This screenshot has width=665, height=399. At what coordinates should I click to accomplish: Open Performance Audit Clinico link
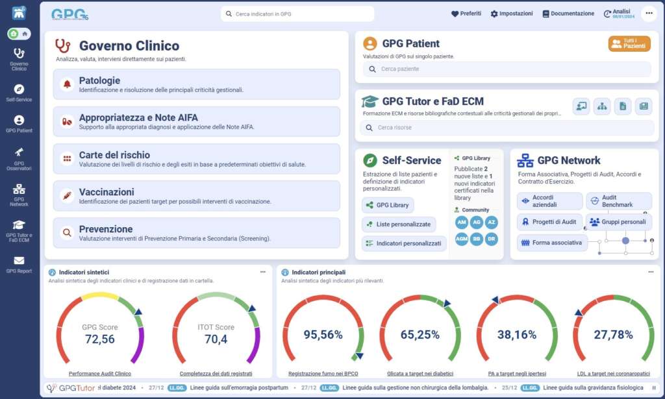[x=99, y=374]
